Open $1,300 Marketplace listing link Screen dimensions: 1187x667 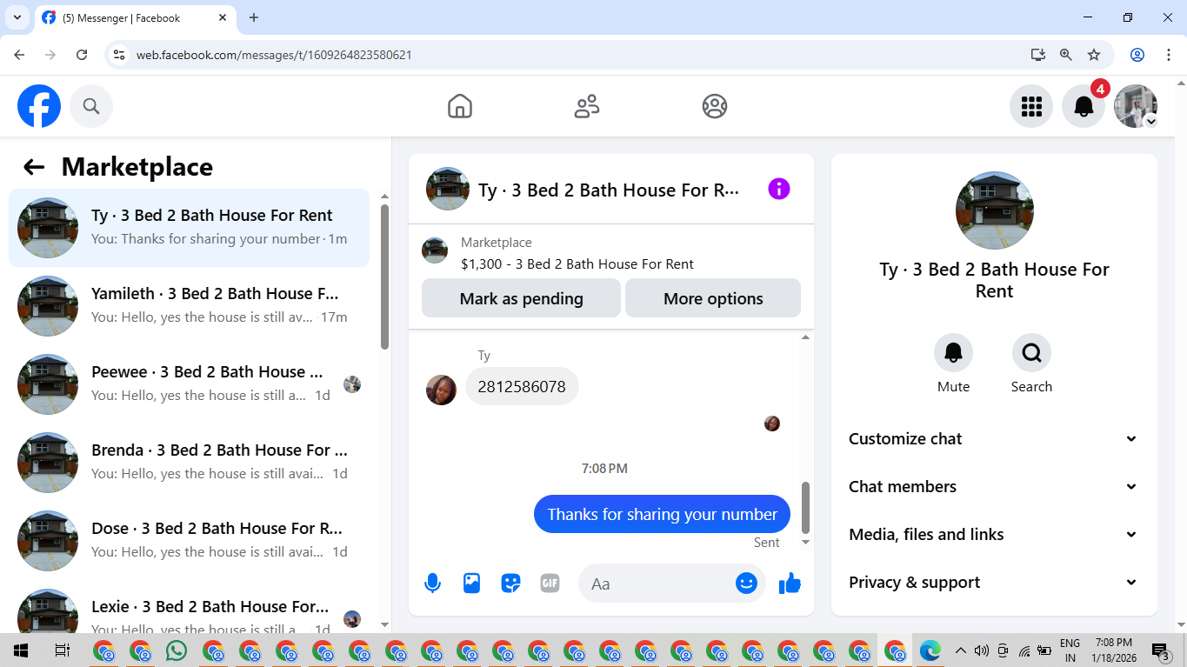pos(577,264)
